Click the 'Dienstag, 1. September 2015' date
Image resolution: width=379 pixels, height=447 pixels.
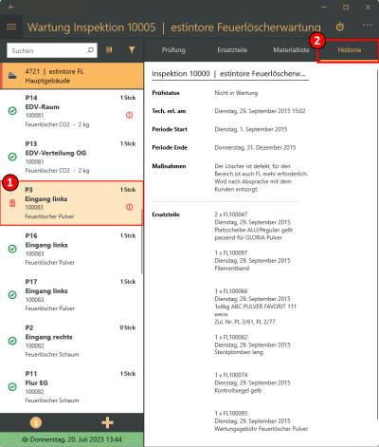(251, 129)
